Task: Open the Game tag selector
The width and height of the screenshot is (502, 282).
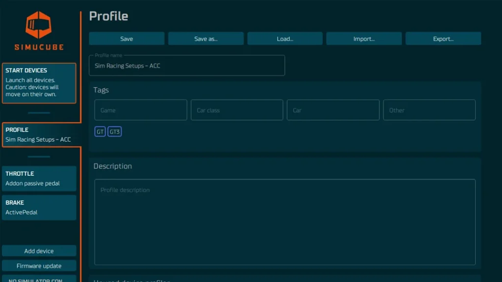Action: pos(141,110)
